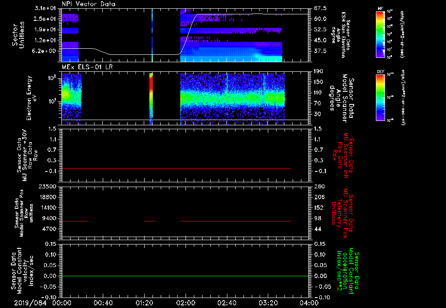This screenshot has width=446, height=308.
Task: Click the "37.5" sun elevation tick
Action: 320,51
